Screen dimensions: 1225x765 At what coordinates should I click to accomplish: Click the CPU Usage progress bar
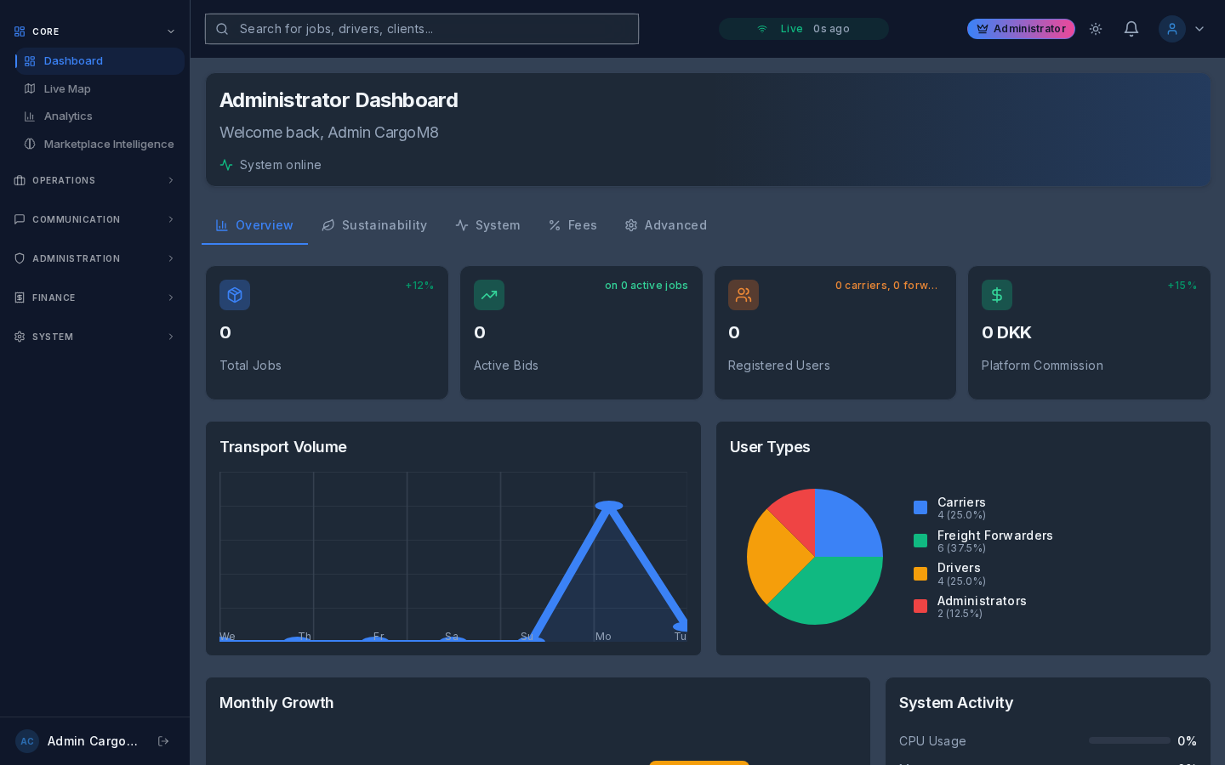(1129, 740)
